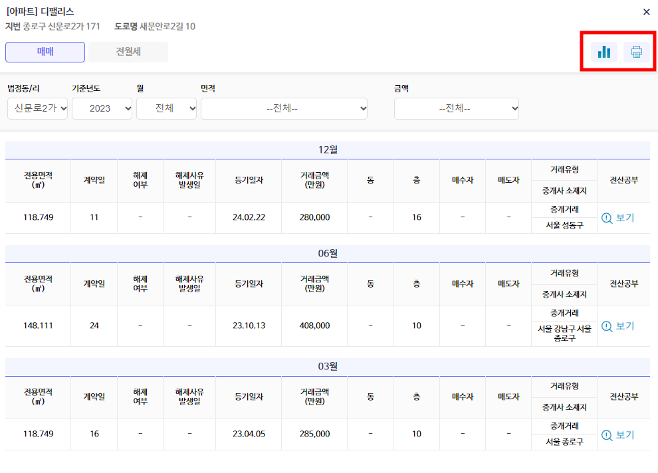Open the price chart view icon
The image size is (658, 473).
pos(603,52)
